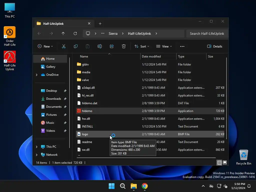This screenshot has height=192, width=256.
Task: Click the Copy icon in toolbar
Action: point(75,46)
